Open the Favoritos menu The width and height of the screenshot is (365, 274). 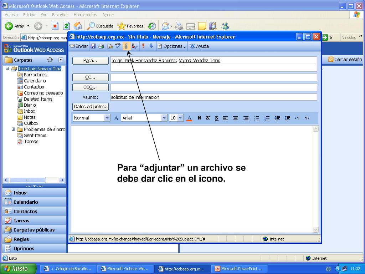[x=60, y=14]
